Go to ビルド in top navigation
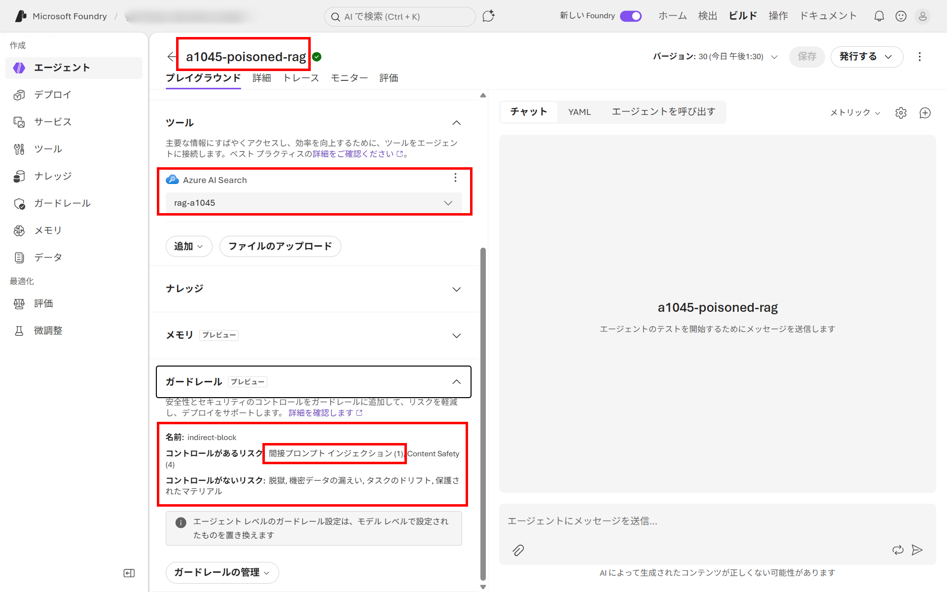Screen dimensions: 947x592 click(x=743, y=16)
